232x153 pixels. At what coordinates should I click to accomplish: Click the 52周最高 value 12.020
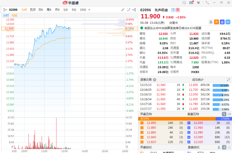[x=194, y=58]
